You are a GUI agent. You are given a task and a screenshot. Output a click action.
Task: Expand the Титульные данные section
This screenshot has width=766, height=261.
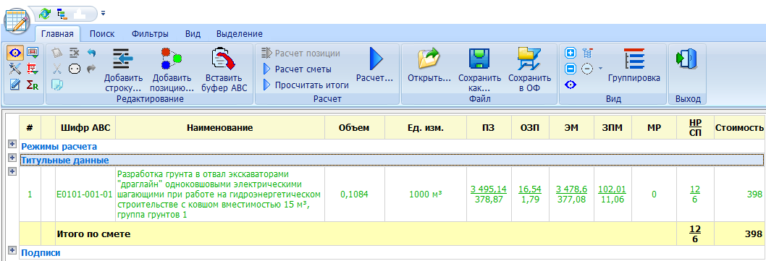point(12,158)
